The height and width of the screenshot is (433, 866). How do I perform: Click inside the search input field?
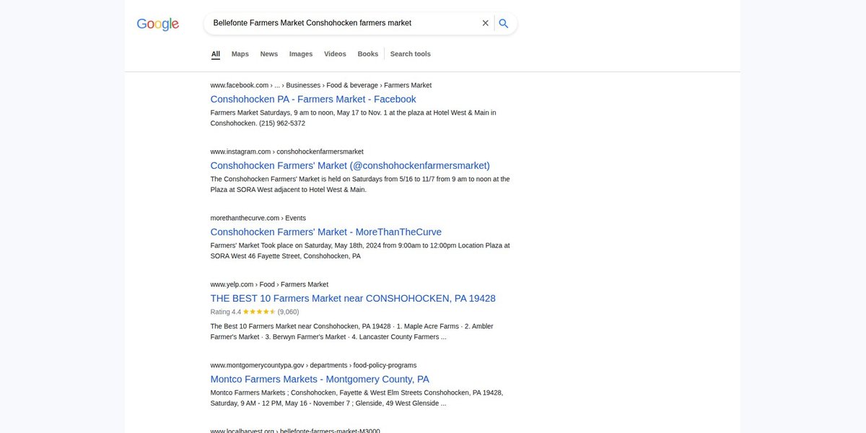tap(344, 23)
